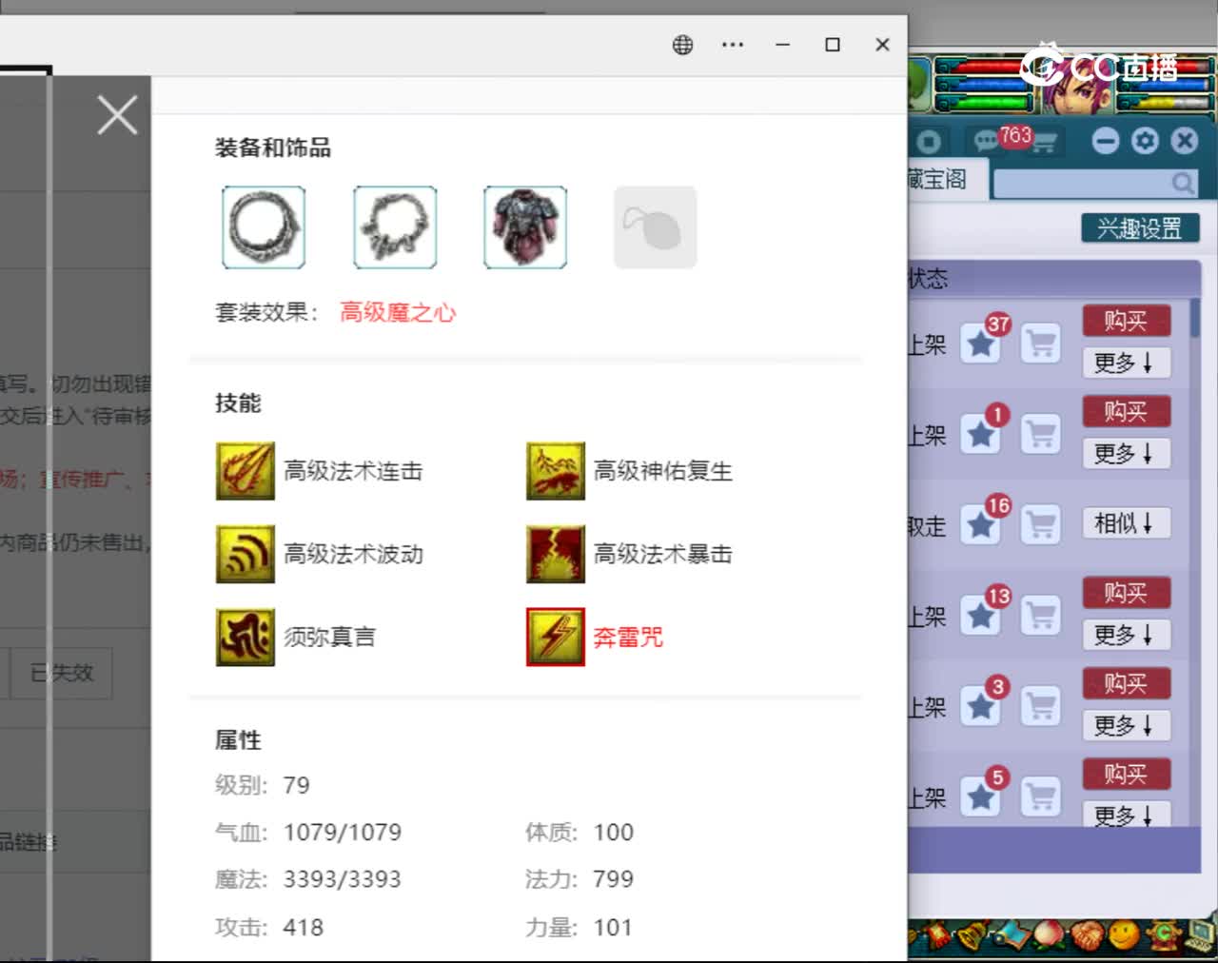Open the handshake trade icon in game bottom bar
The width and height of the screenshot is (1218, 963).
(1086, 937)
